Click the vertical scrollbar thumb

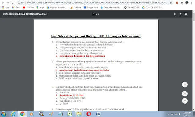pos(194,17)
